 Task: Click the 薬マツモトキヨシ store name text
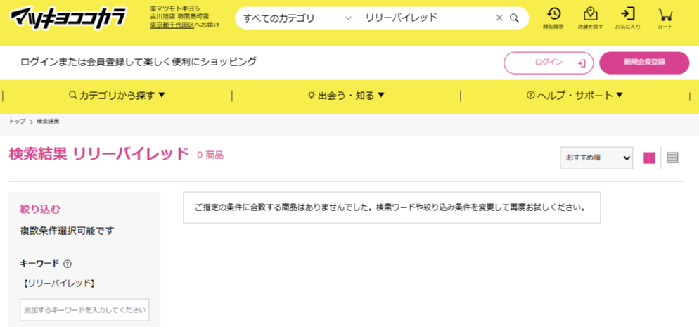click(x=176, y=9)
